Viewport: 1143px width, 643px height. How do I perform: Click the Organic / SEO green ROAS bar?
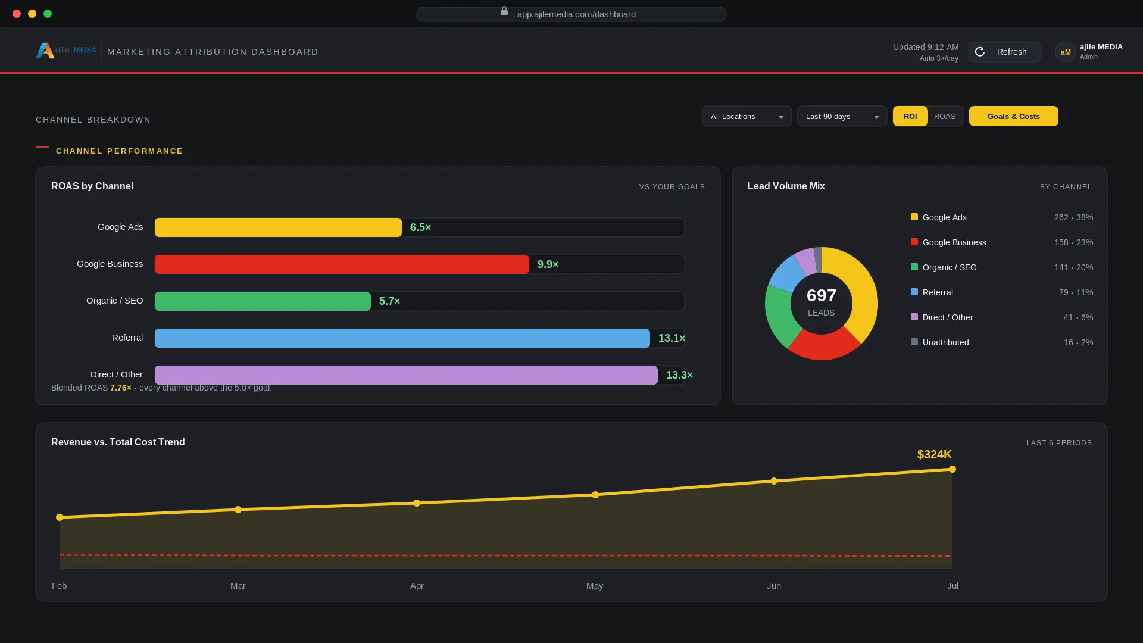(x=263, y=301)
